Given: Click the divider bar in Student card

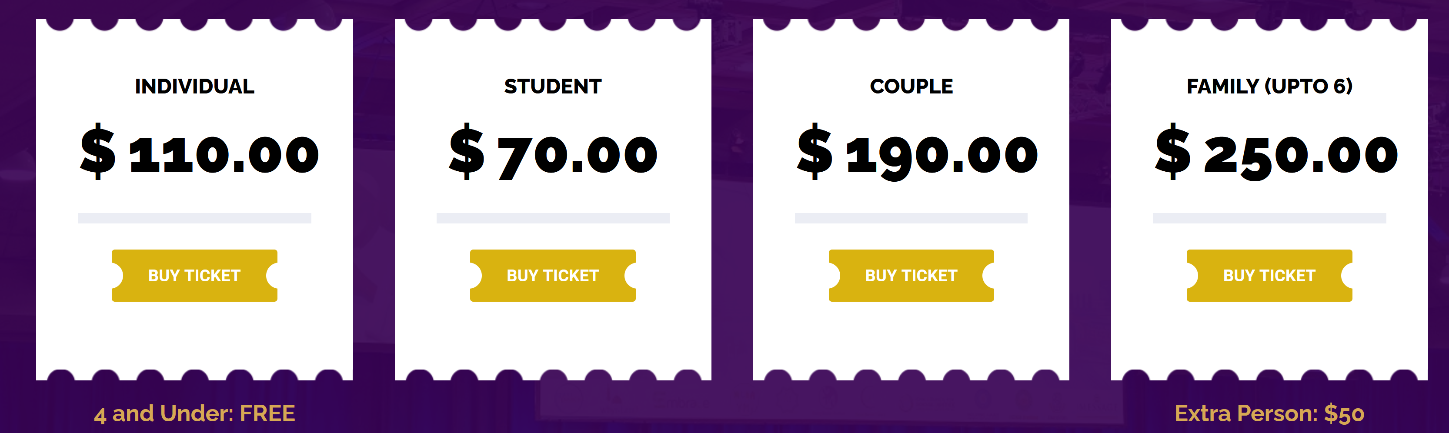Looking at the screenshot, I should 552,218.
